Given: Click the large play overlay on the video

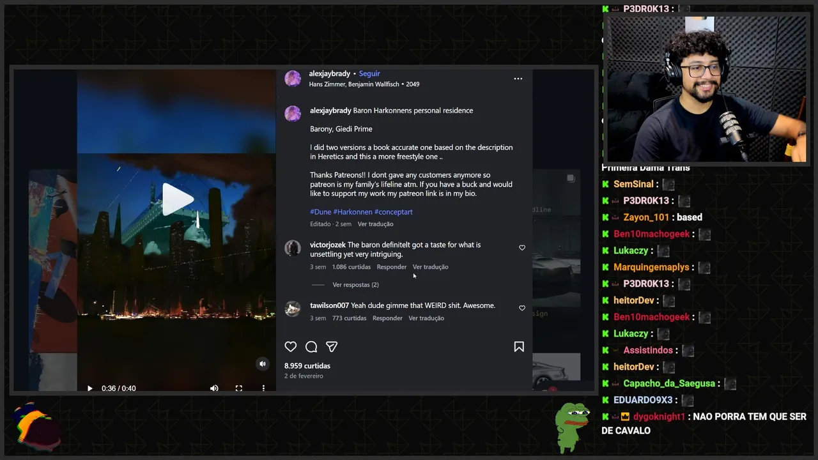Looking at the screenshot, I should pos(177,199).
